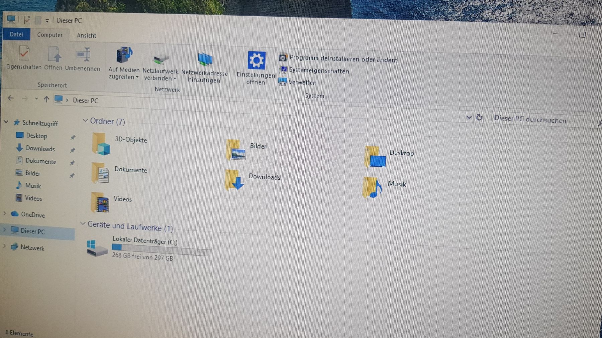Click the forward navigation arrow
This screenshot has width=602, height=338.
[25, 99]
